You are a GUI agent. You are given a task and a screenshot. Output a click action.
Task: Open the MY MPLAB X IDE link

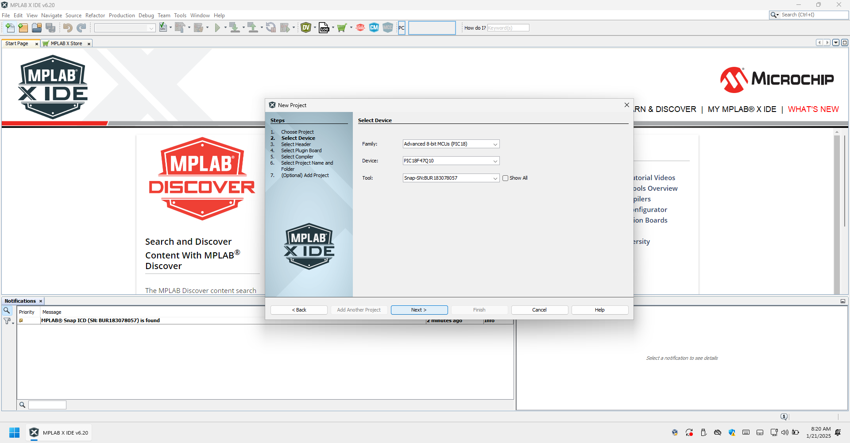pos(742,109)
